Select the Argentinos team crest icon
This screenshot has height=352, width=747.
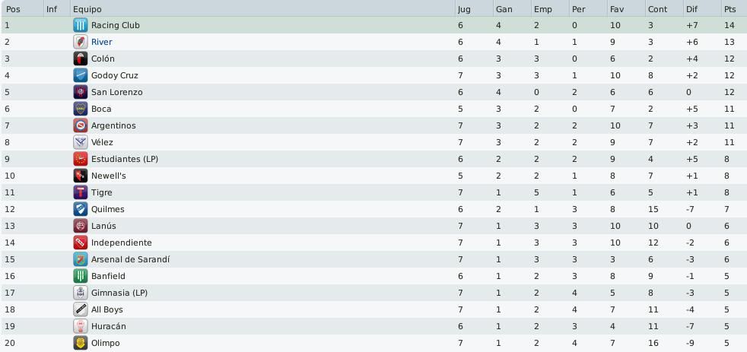coord(81,125)
